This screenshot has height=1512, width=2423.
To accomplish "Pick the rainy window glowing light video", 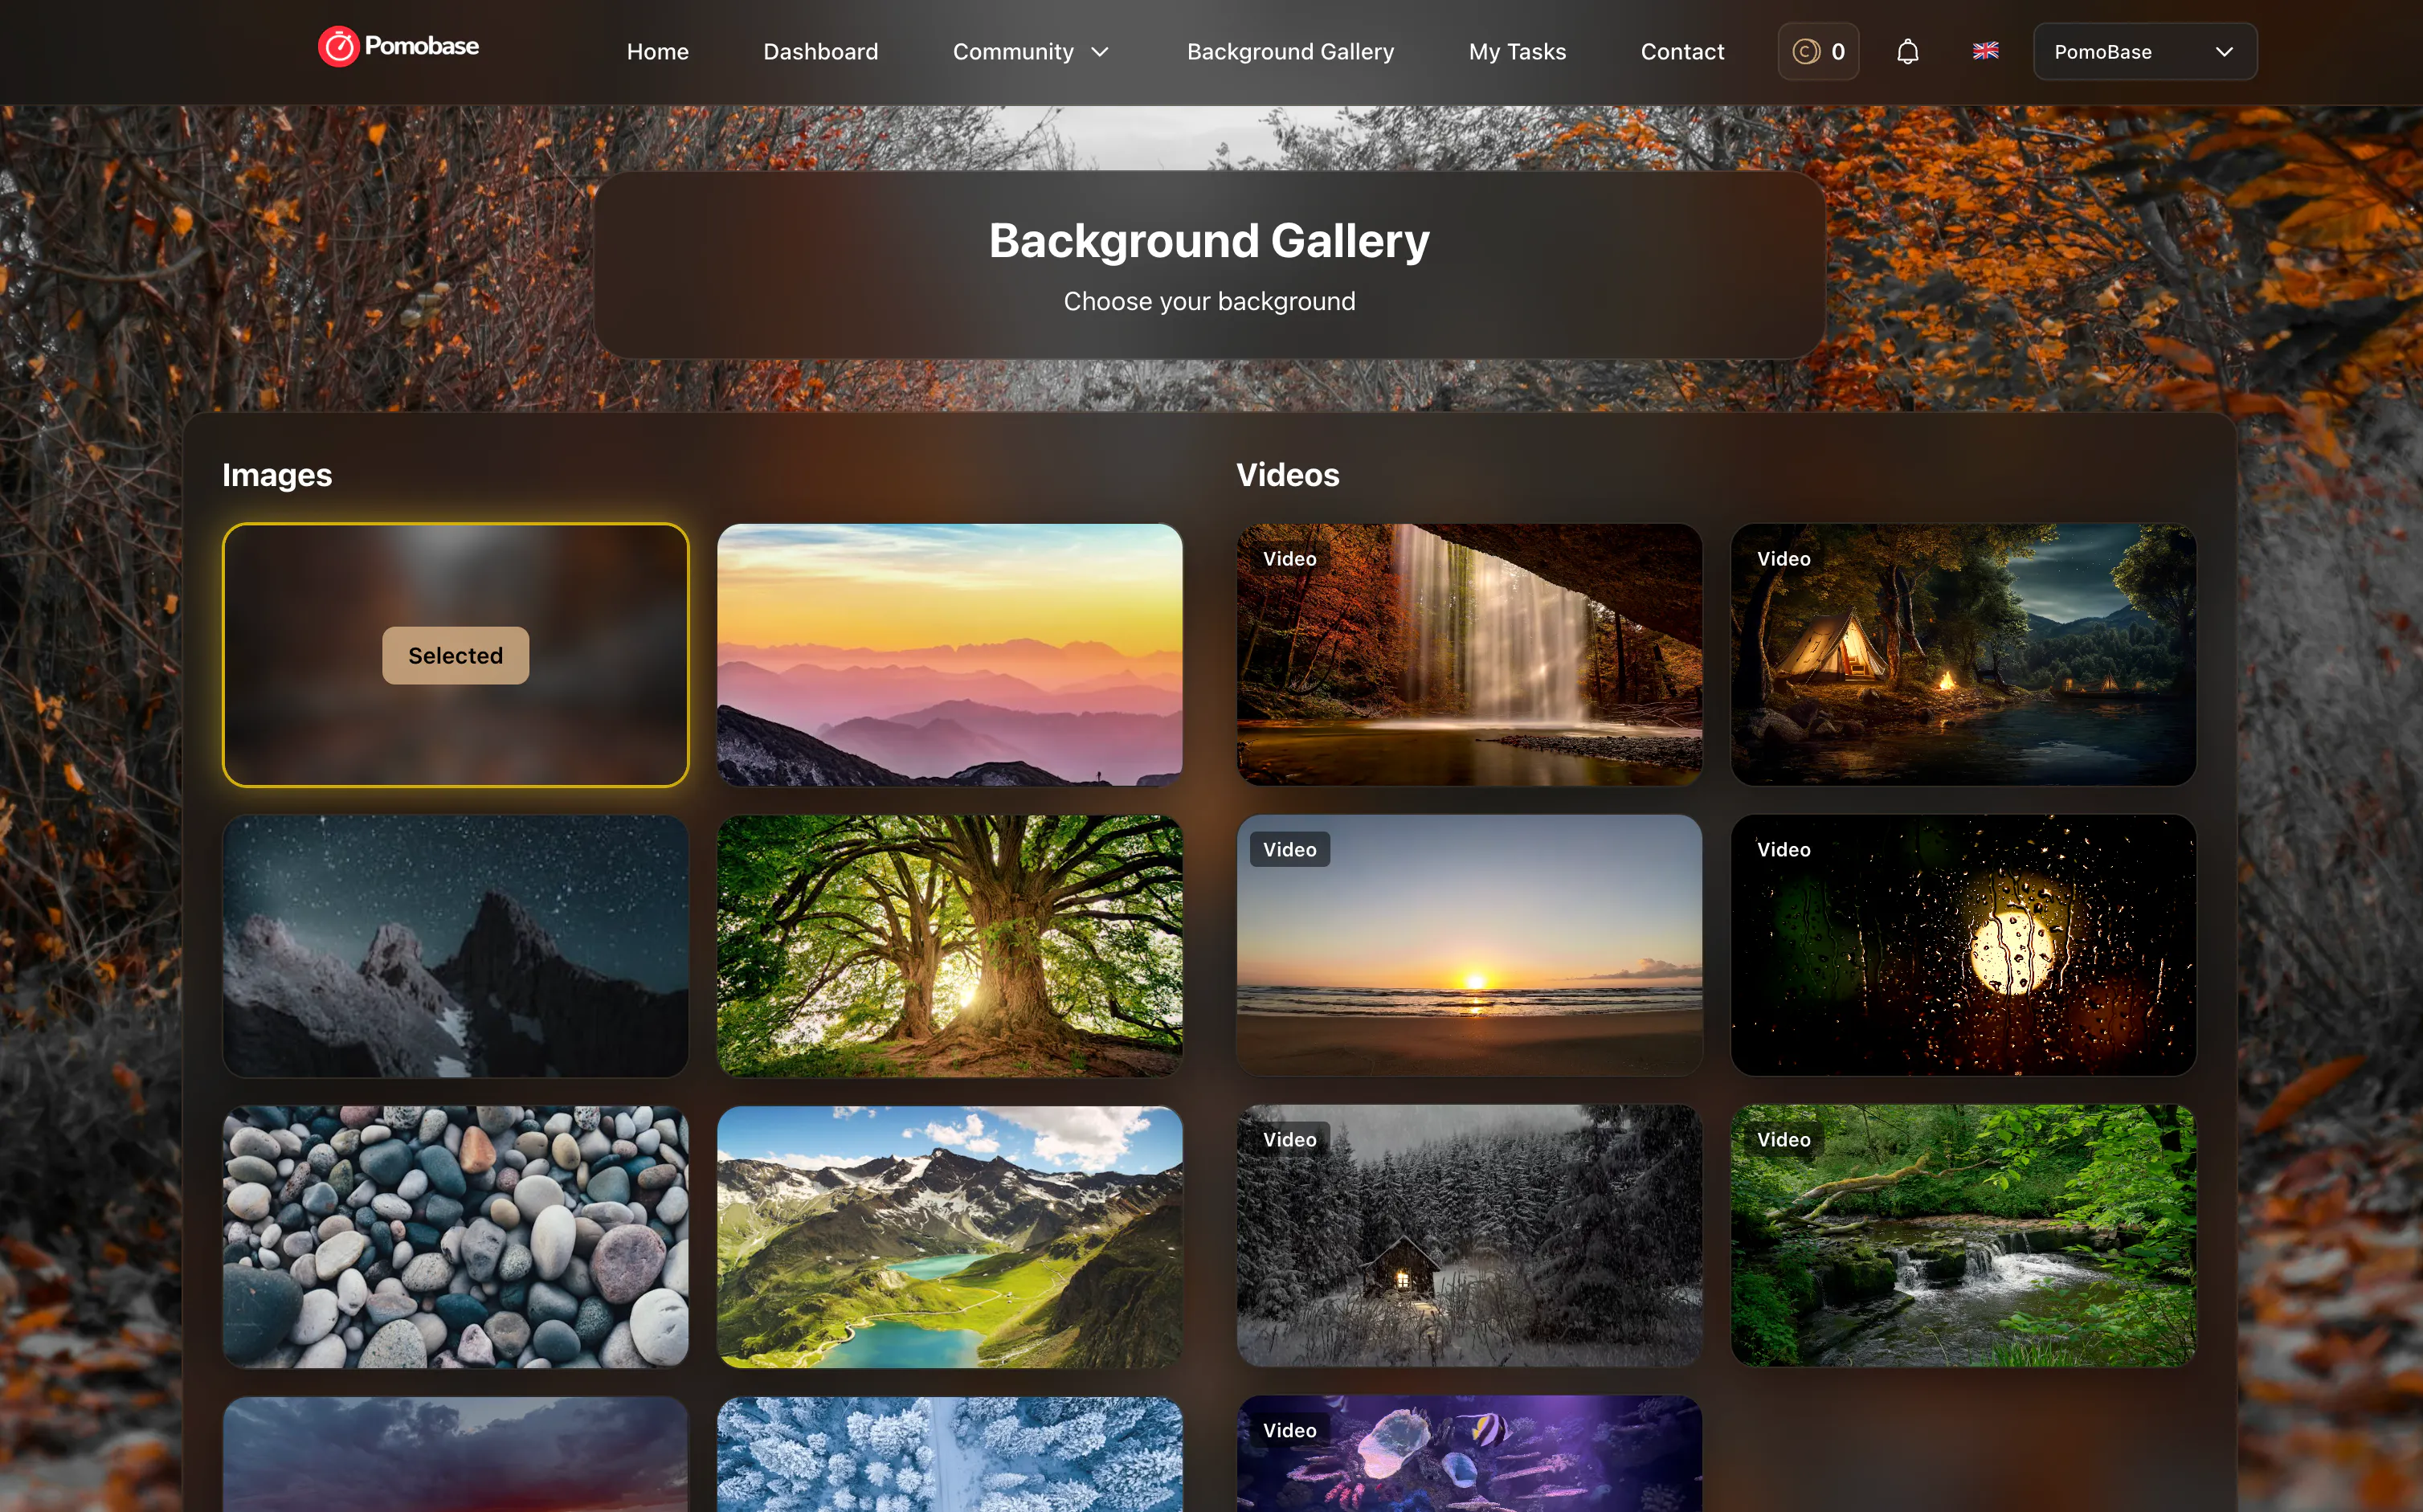I will (1963, 946).
